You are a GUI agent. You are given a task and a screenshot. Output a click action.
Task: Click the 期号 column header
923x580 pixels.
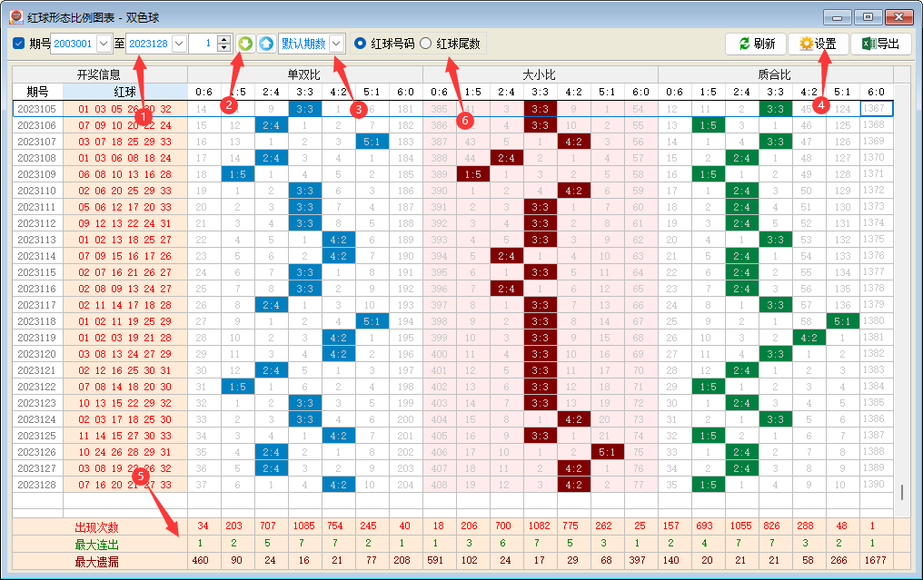(37, 92)
